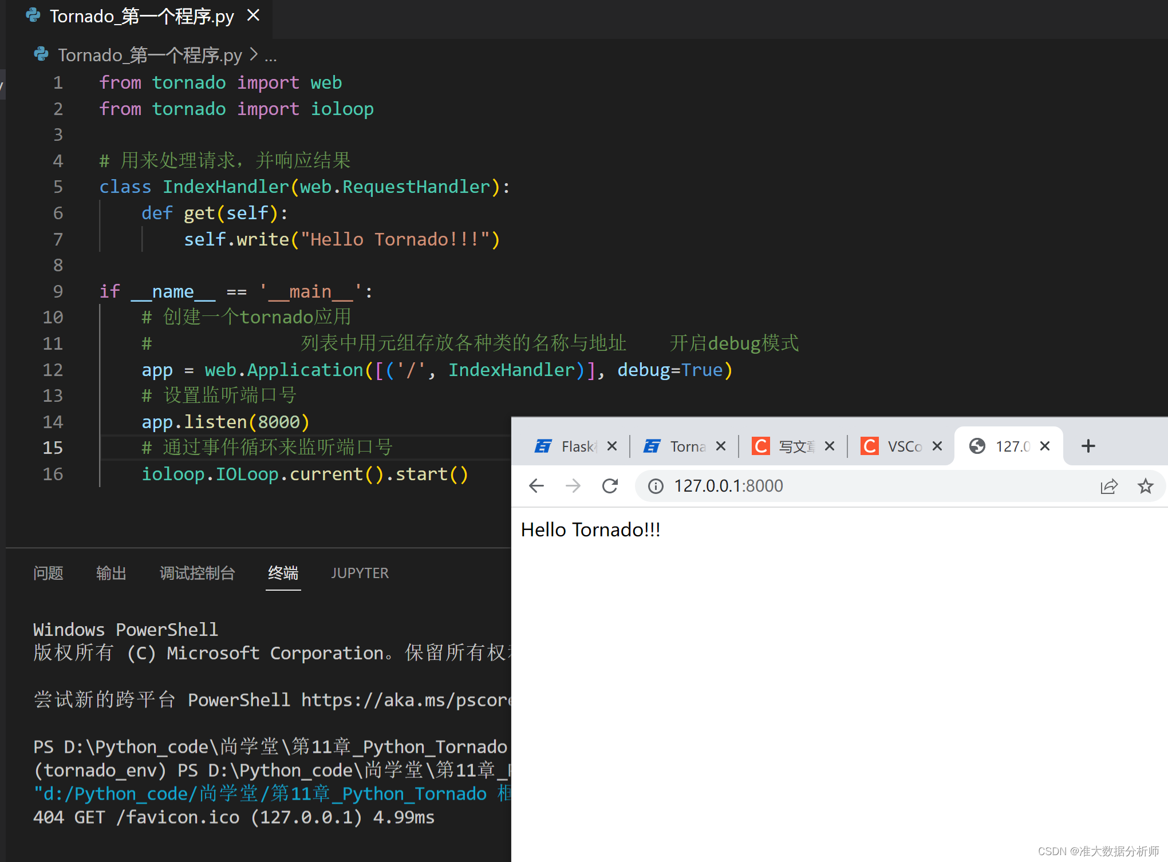The height and width of the screenshot is (862, 1168).
Task: Click app.listen(8000) in the editor
Action: click(x=226, y=422)
